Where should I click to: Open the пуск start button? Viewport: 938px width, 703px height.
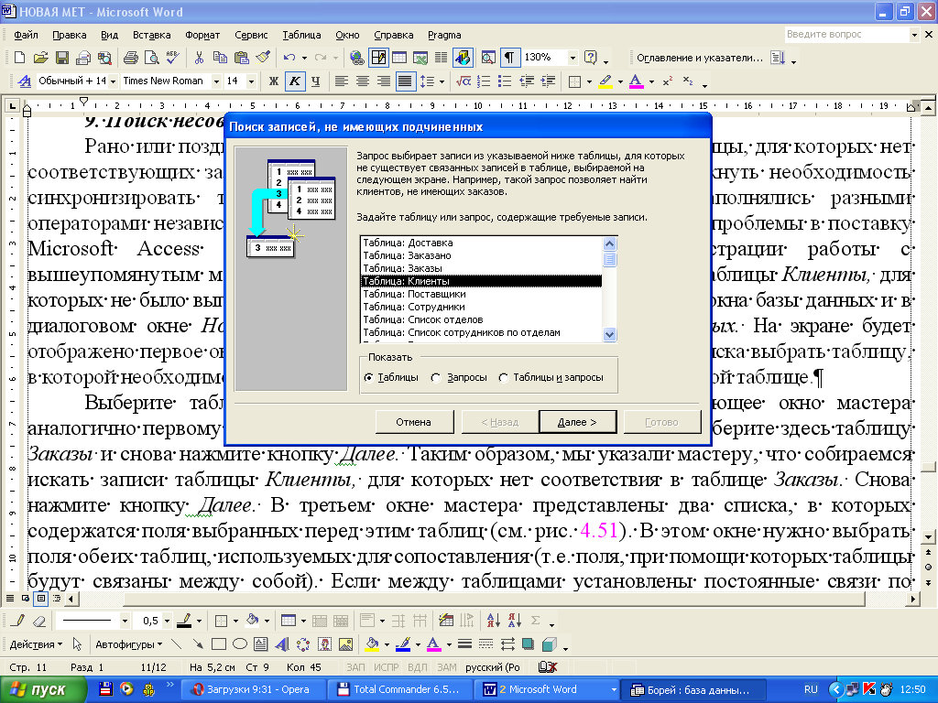click(x=42, y=689)
